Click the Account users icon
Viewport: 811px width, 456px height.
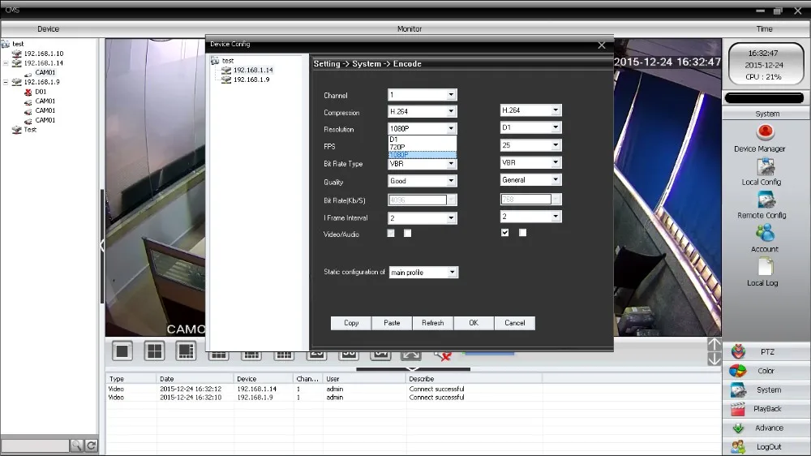pyautogui.click(x=765, y=234)
